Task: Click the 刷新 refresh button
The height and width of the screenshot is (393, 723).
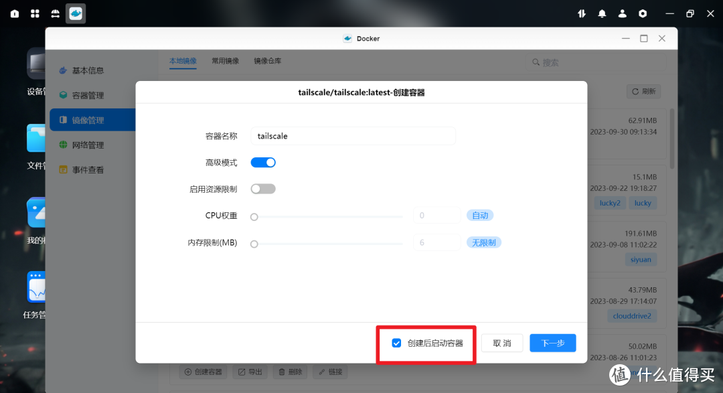Action: [643, 91]
